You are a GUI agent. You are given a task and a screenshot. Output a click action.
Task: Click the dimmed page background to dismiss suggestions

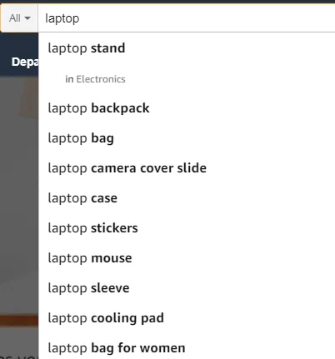pos(19,194)
